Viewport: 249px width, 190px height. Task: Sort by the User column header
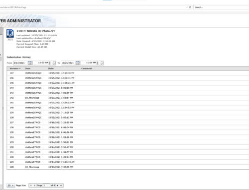pos(28,68)
